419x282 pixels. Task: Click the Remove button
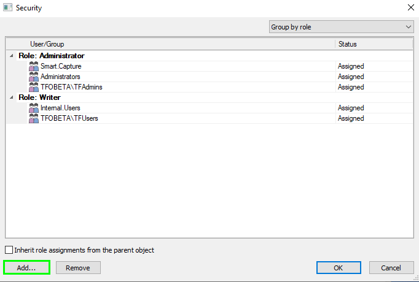click(78, 268)
